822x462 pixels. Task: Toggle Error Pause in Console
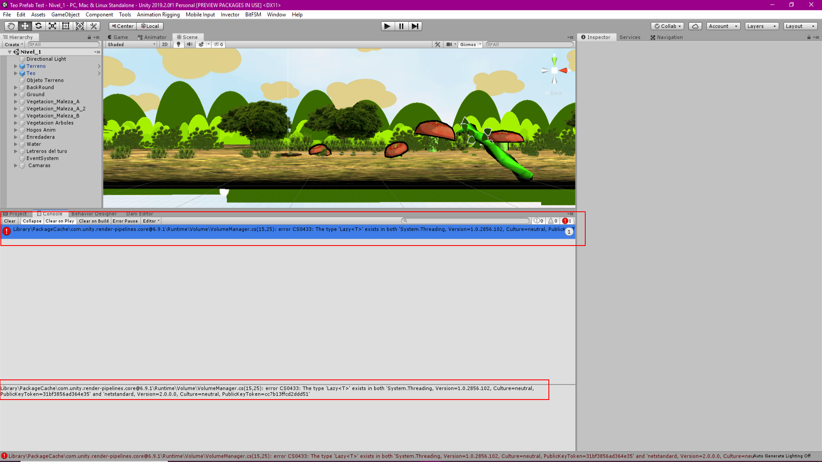(x=125, y=221)
